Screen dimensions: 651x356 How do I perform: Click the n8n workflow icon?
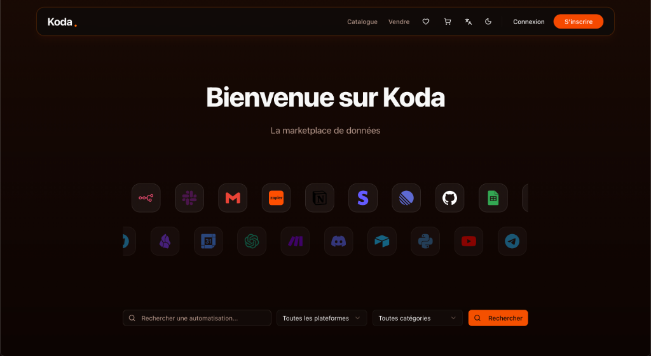tap(146, 198)
